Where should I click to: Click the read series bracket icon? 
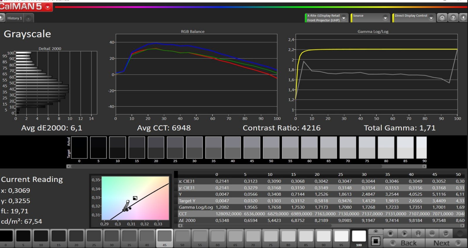tap(418, 233)
